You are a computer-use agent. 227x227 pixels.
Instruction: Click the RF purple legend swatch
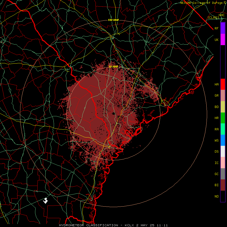tap(223, 28)
